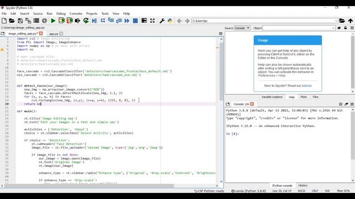
Task: Close the image_editing_app.py tab
Action: tap(41, 33)
